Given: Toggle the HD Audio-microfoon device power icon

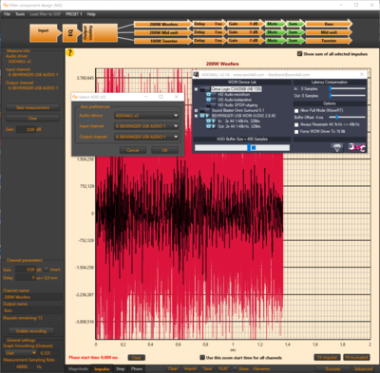Looking at the screenshot, I should 209,94.
